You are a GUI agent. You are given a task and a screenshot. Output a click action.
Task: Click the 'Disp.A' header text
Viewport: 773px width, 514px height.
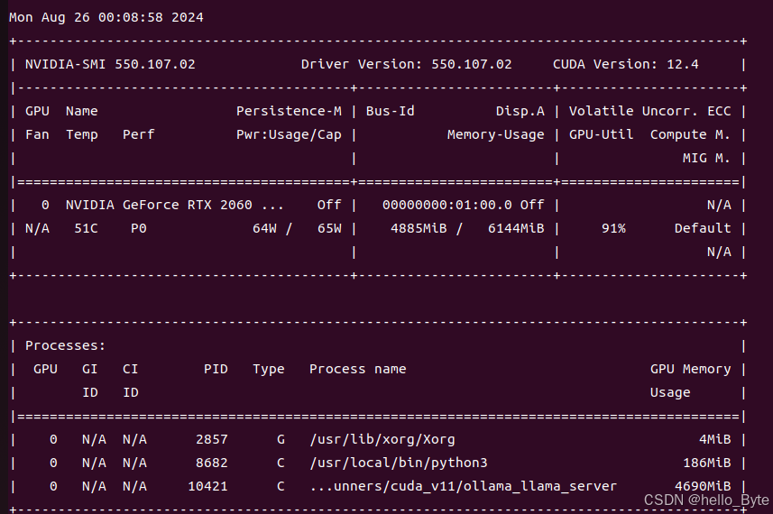520,111
